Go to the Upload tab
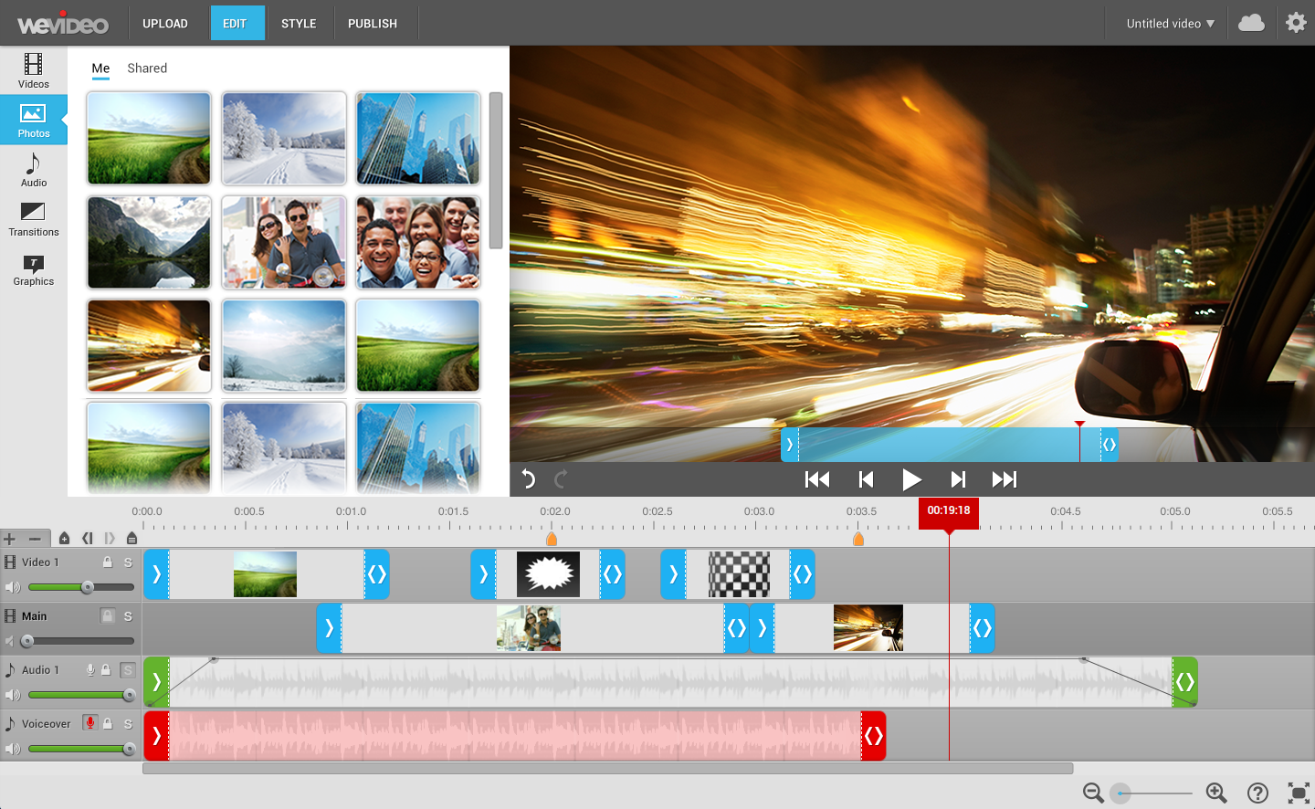1315x809 pixels. point(165,23)
